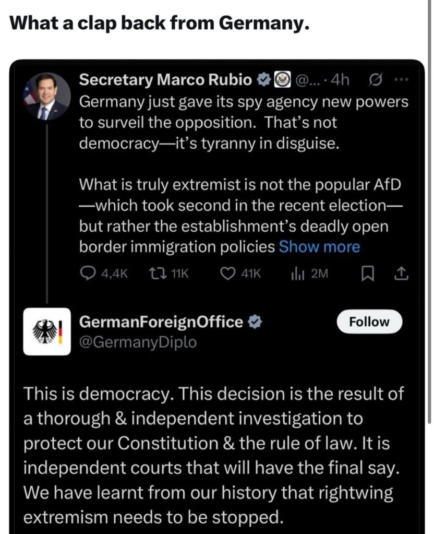Open Marco Rubio's profile picture
The height and width of the screenshot is (534, 434).
pos(47,96)
